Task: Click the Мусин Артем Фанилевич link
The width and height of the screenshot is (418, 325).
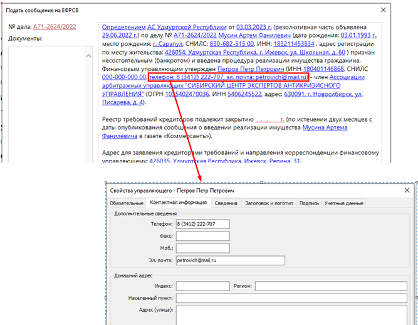Action: pos(254,35)
